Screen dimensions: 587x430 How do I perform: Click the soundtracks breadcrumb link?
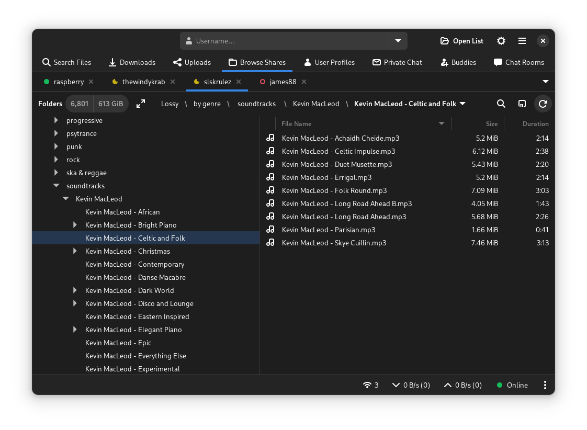coord(256,104)
